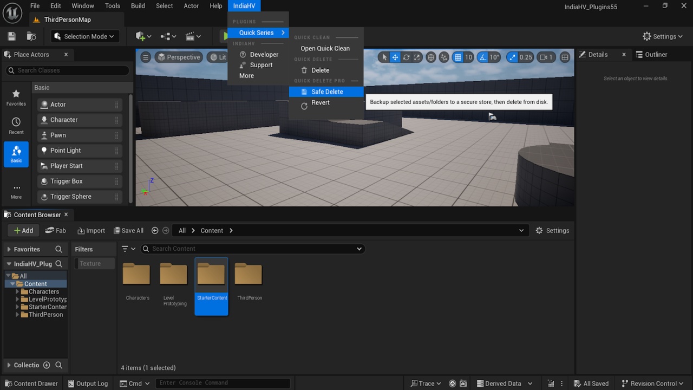Viewport: 693px width, 390px height.
Task: Open the Edit menu
Action: point(55,6)
